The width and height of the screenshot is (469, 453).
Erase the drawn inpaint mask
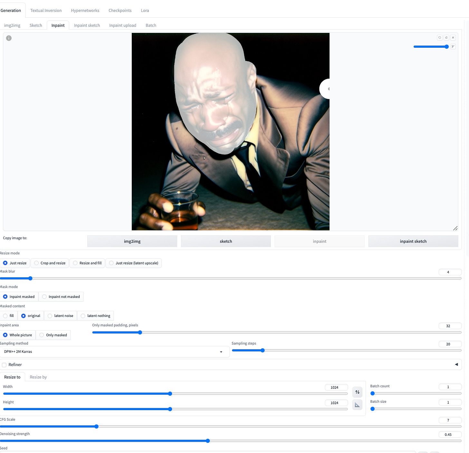click(x=446, y=38)
